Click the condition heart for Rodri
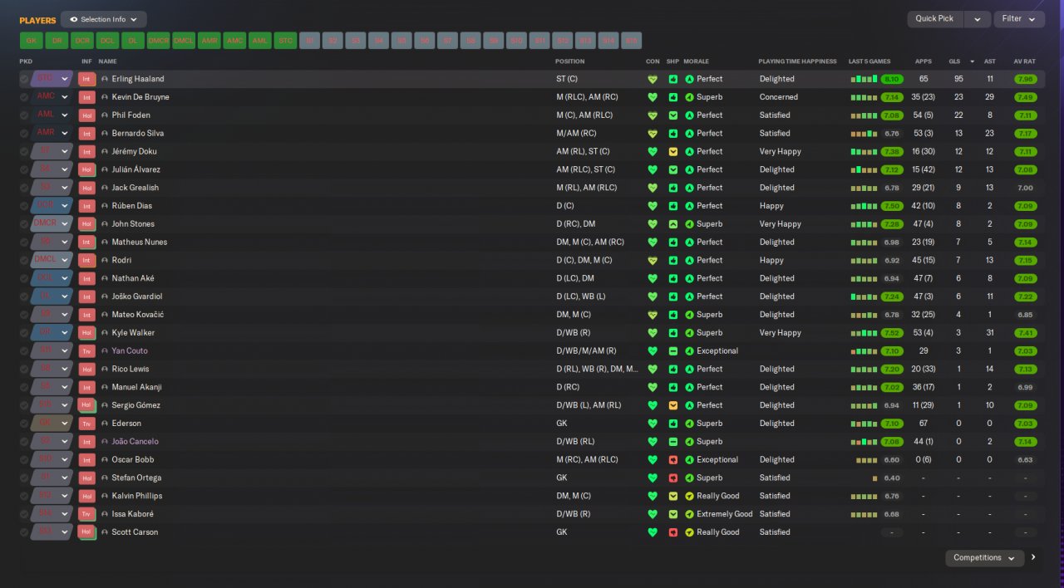1064x588 pixels. tap(653, 260)
